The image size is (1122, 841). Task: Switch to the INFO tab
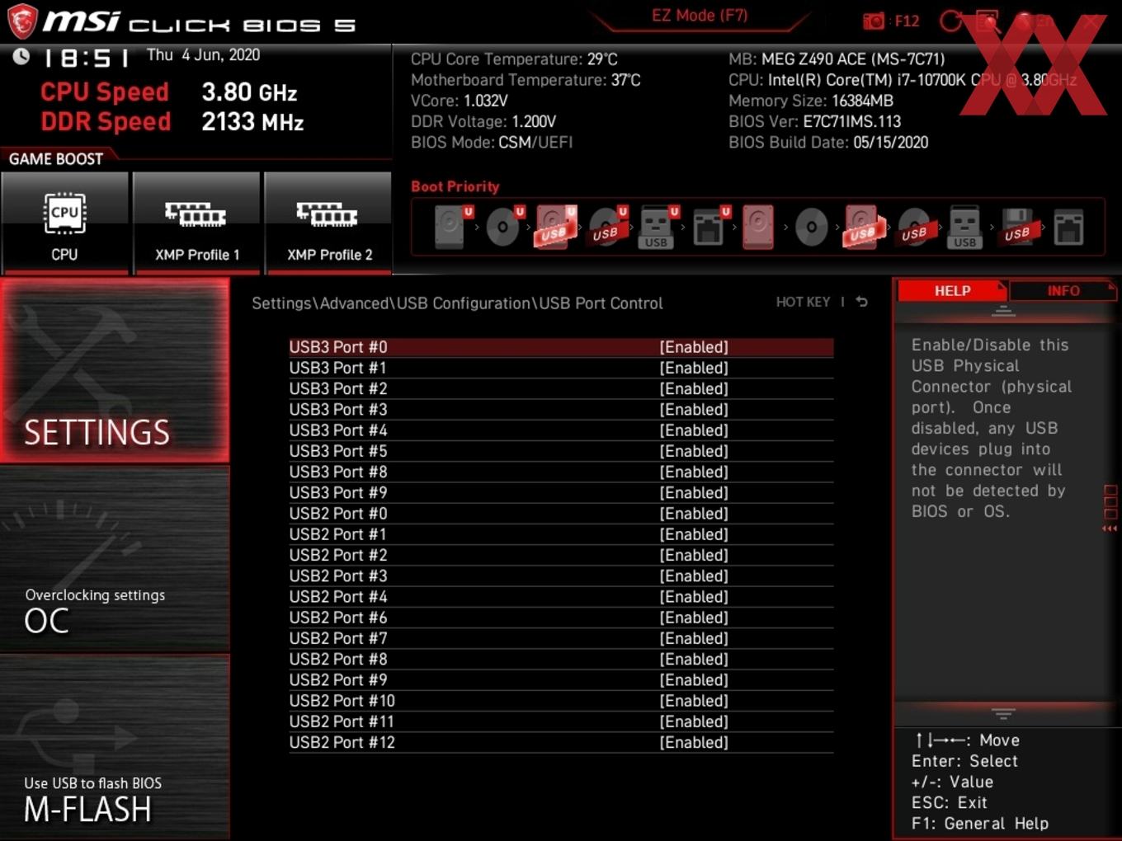click(1063, 291)
